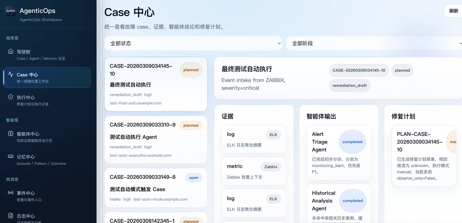Select case card CASE-20260309033149-8
The height and width of the screenshot is (223, 462).
point(156,188)
